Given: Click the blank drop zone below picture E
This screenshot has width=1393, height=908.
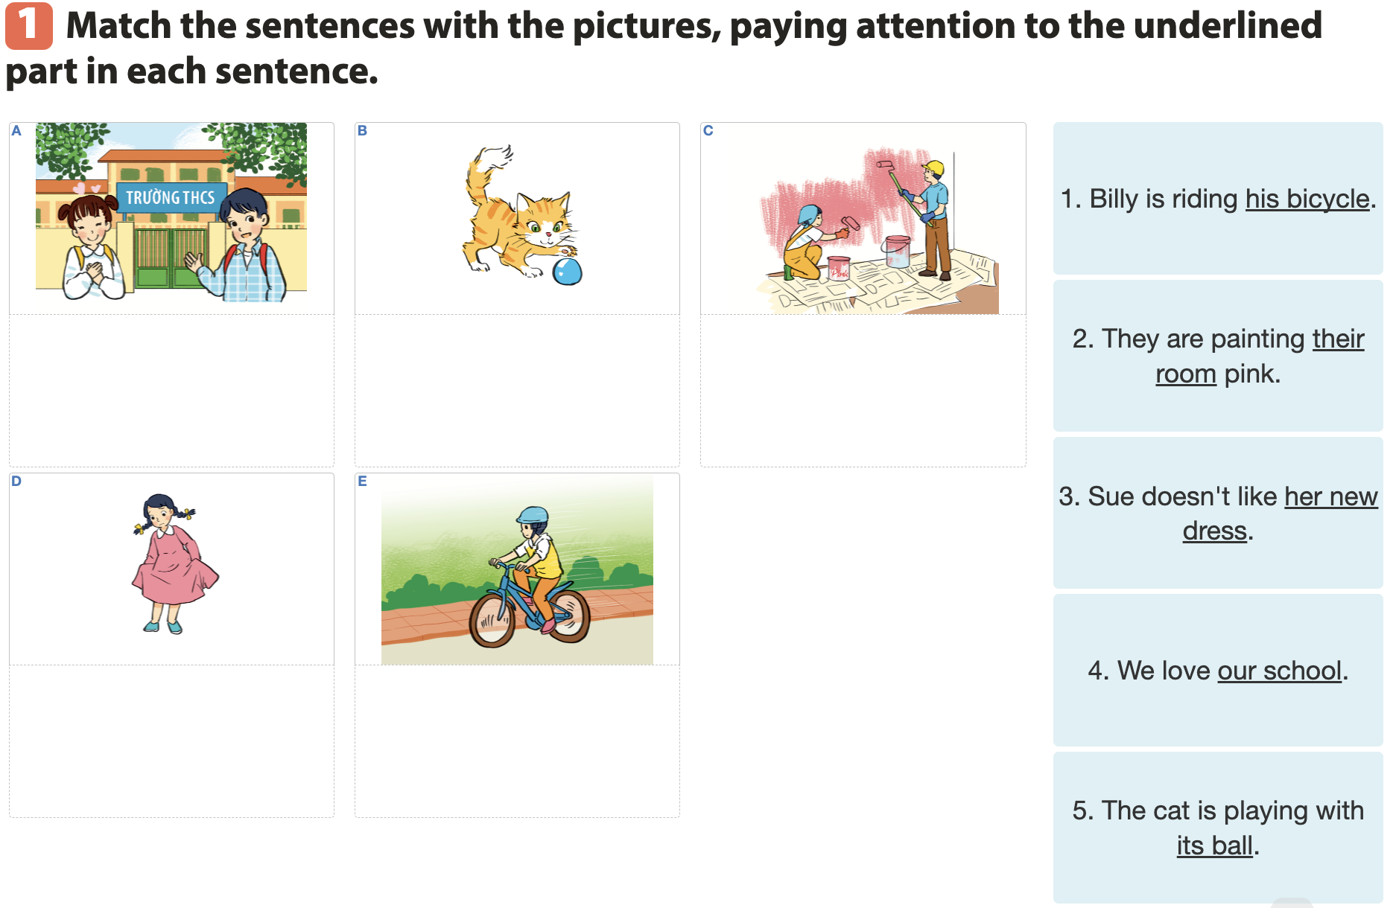Looking at the screenshot, I should coord(517,741).
